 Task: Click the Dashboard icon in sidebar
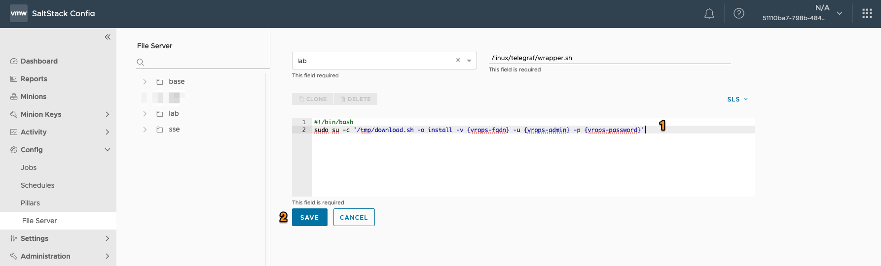point(14,61)
